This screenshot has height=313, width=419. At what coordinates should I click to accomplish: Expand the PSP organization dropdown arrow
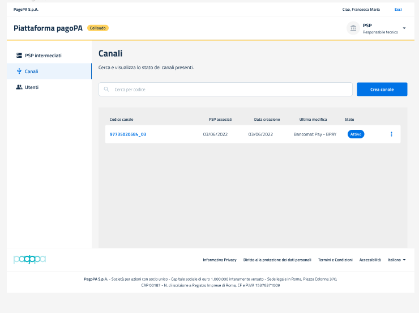(x=404, y=28)
